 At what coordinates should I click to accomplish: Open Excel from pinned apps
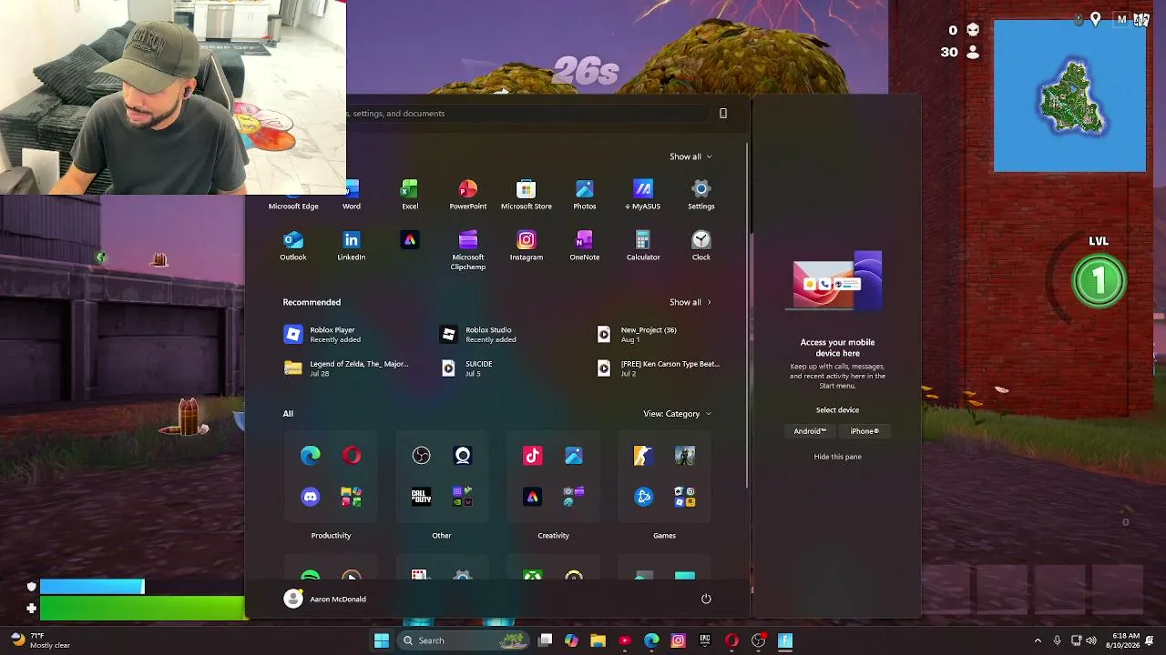[410, 195]
